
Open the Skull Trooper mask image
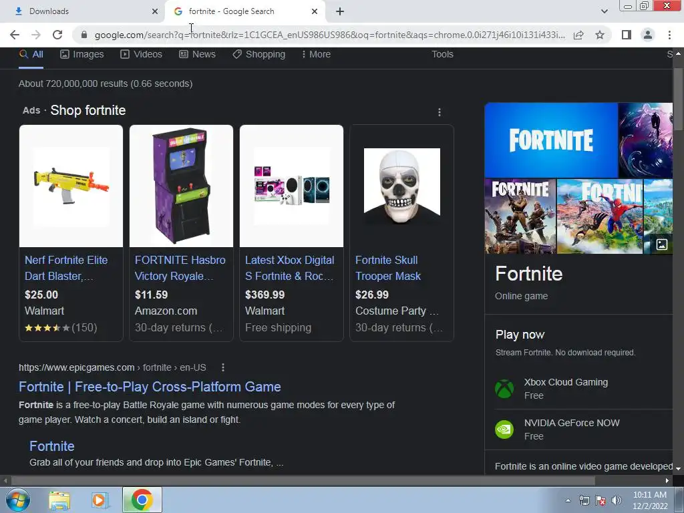[401, 186]
